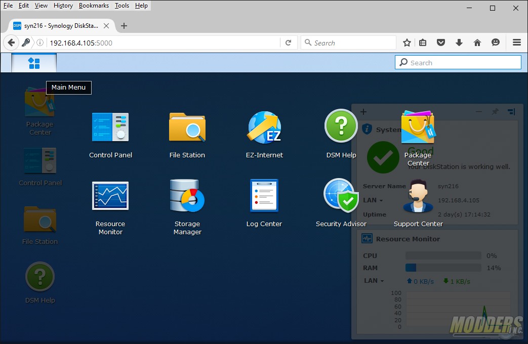Open the History menu
This screenshot has width=528, height=344.
[63, 6]
